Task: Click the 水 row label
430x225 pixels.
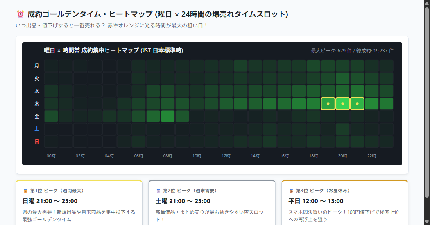Action: 37,91
